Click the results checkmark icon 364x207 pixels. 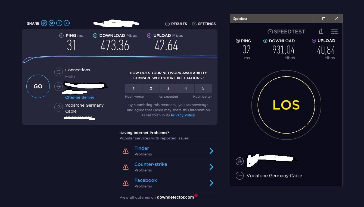(167, 24)
